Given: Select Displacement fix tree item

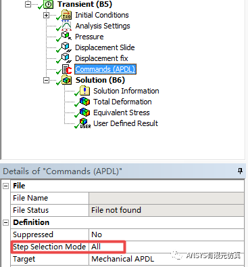Looking at the screenshot, I should click(101, 58).
